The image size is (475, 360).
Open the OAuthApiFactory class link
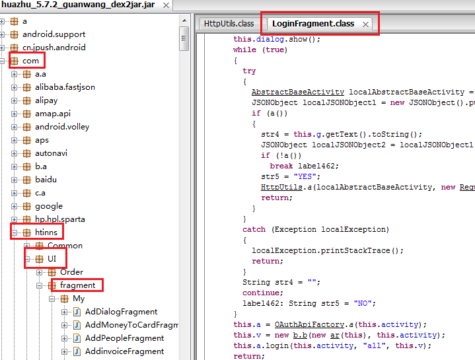[309, 324]
